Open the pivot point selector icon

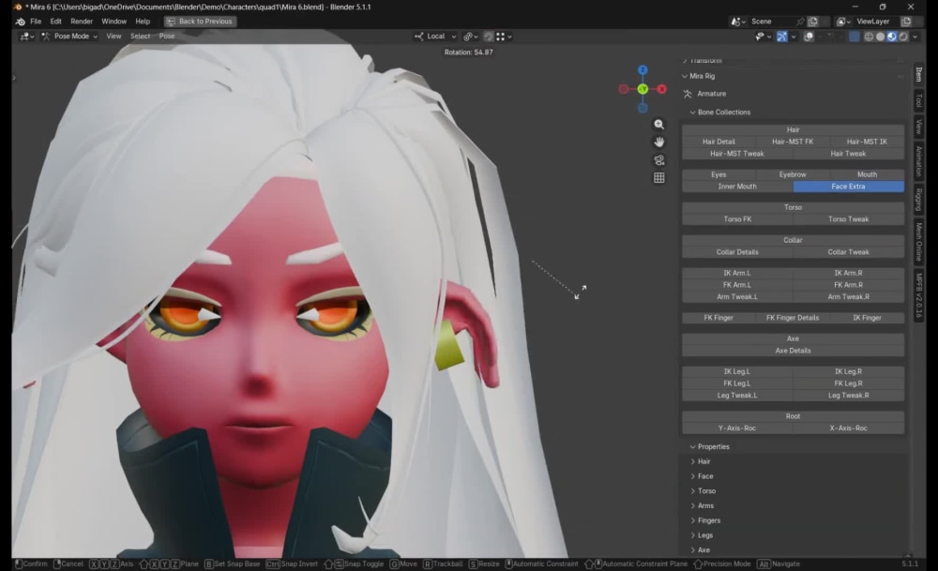471,37
